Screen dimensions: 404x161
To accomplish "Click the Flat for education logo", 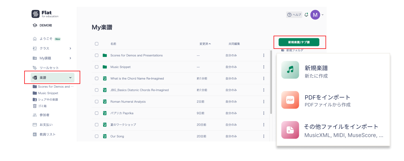I will (45, 14).
